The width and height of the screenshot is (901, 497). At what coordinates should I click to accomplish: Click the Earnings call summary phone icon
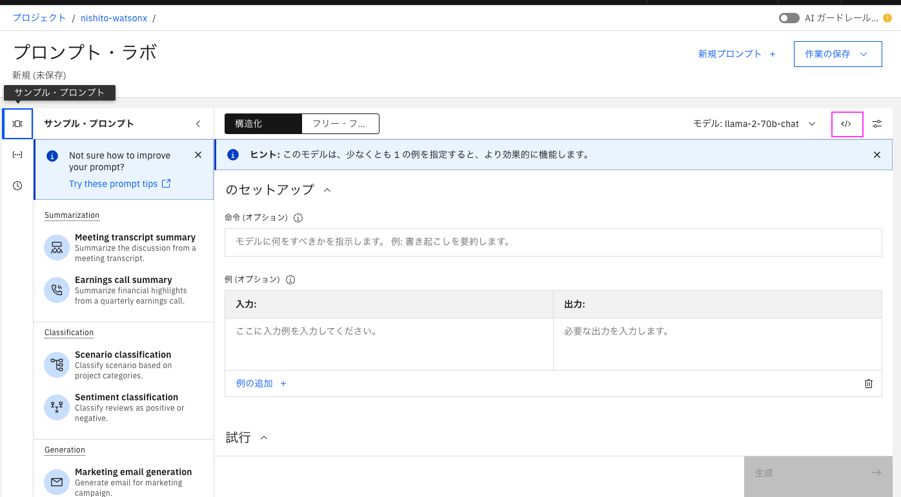click(x=57, y=290)
